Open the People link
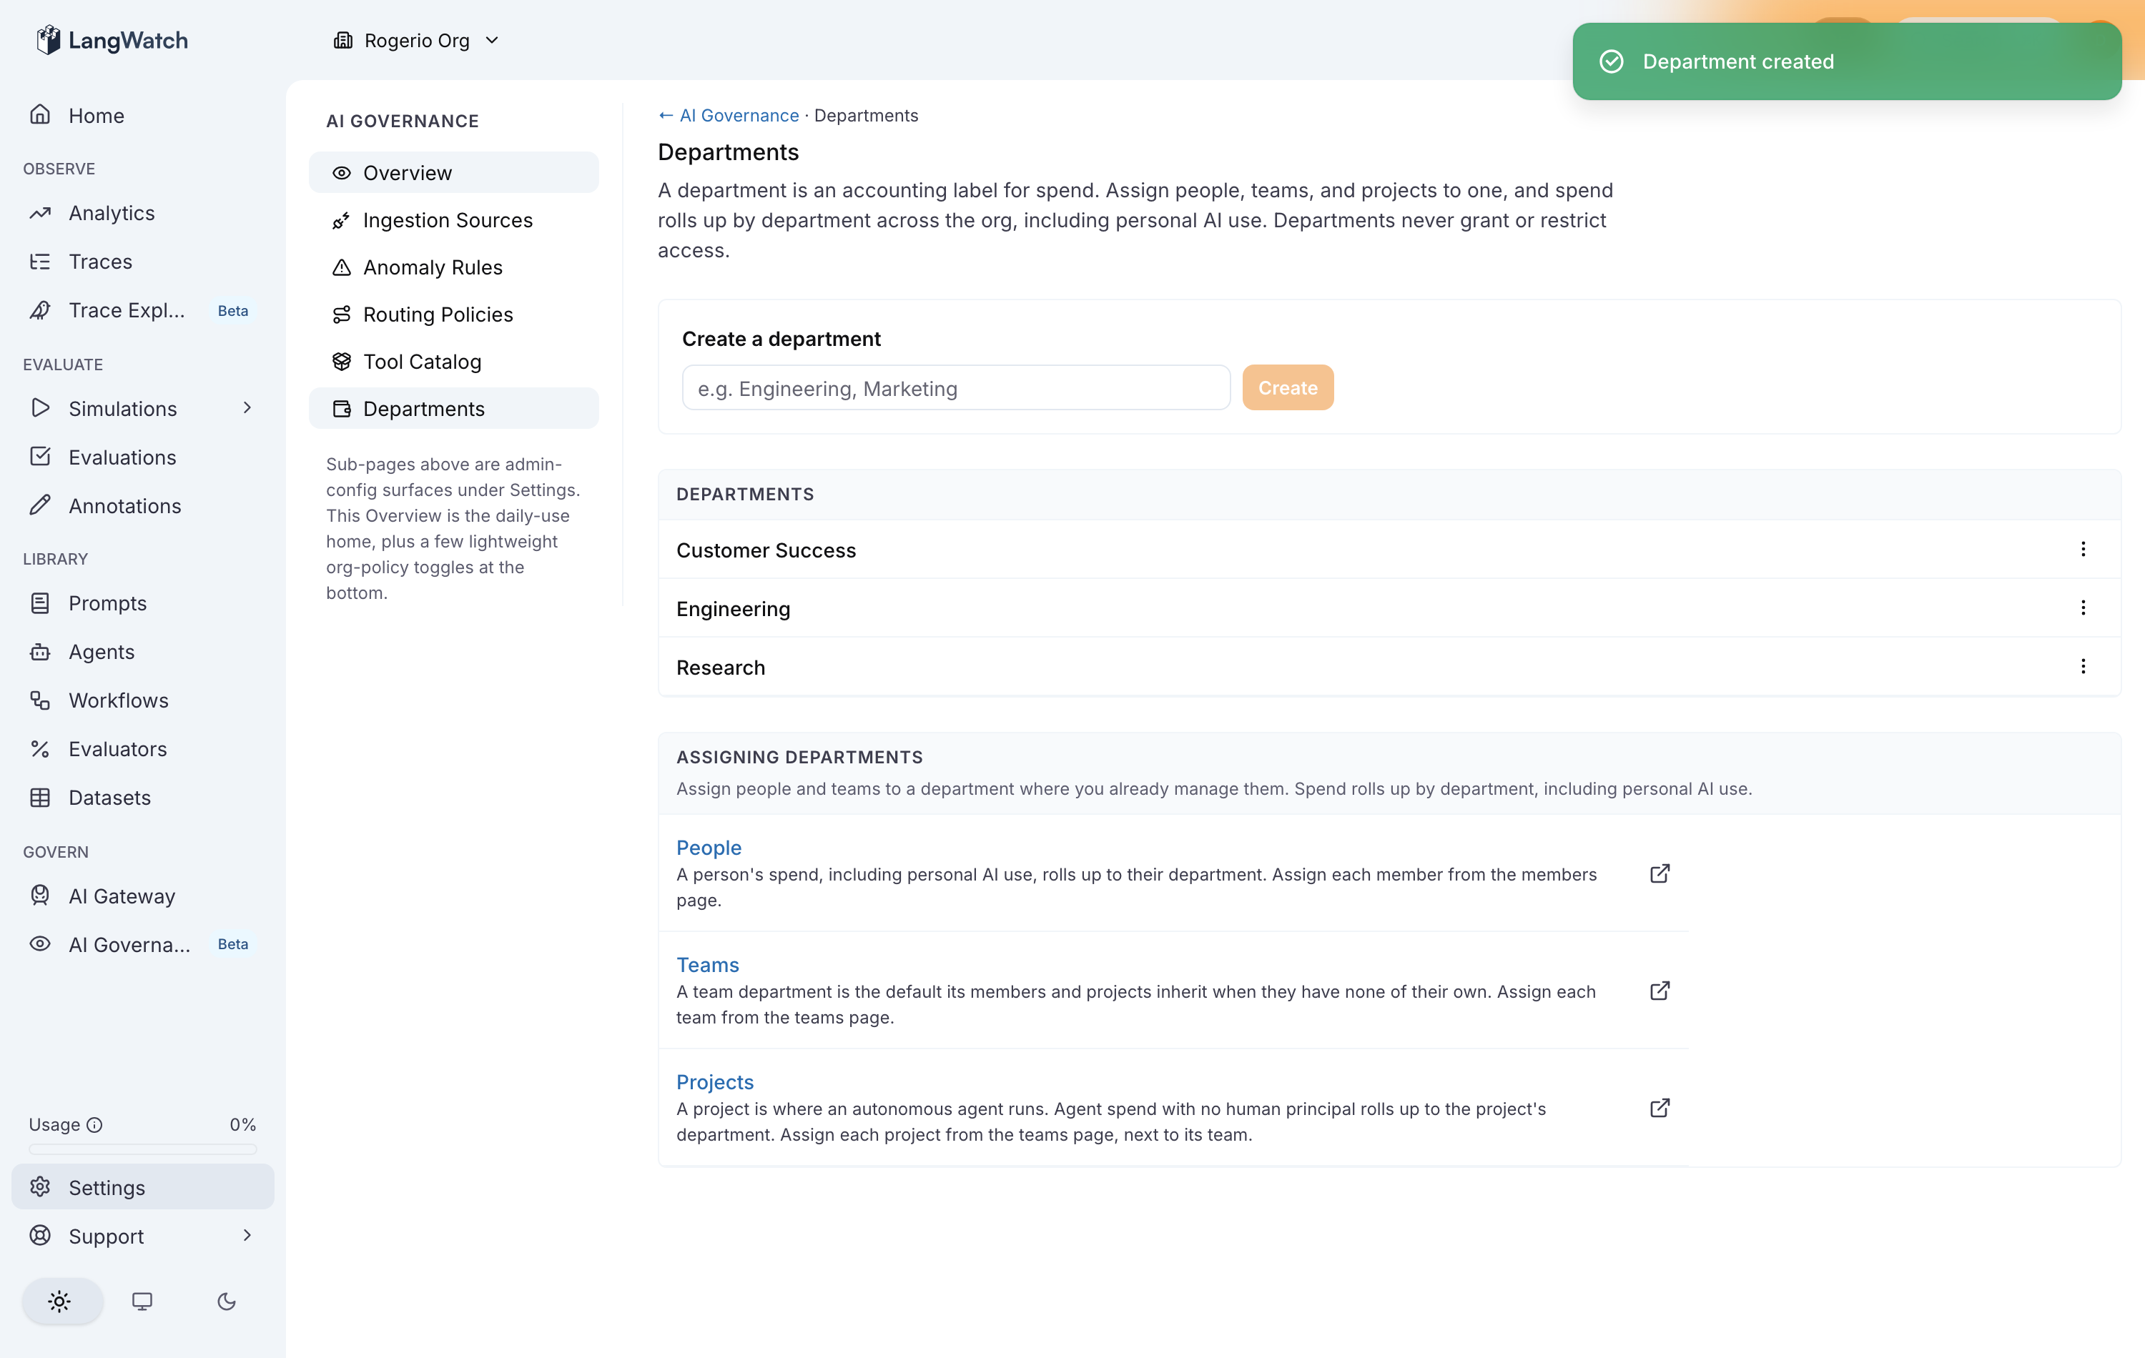2145x1358 pixels. pos(709,848)
